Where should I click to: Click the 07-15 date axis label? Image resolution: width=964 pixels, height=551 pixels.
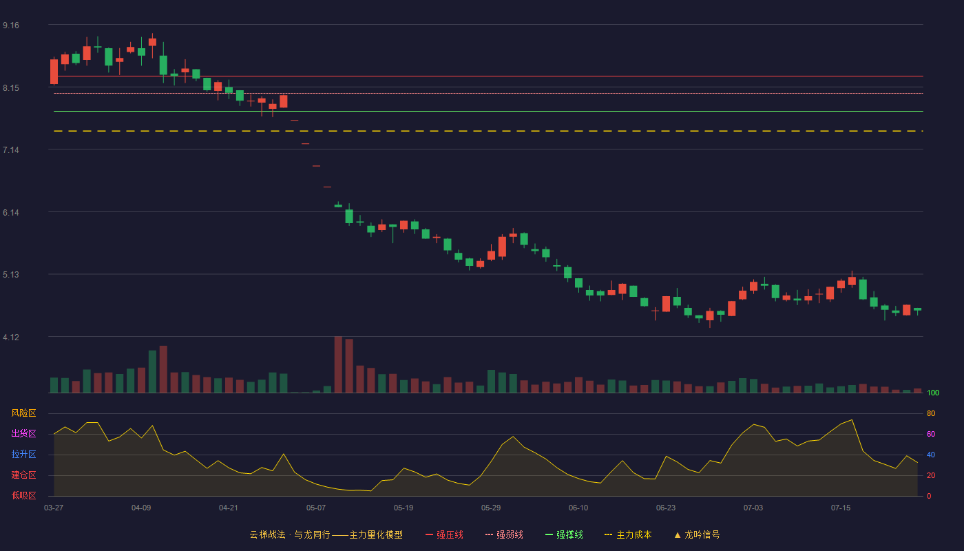click(x=841, y=508)
